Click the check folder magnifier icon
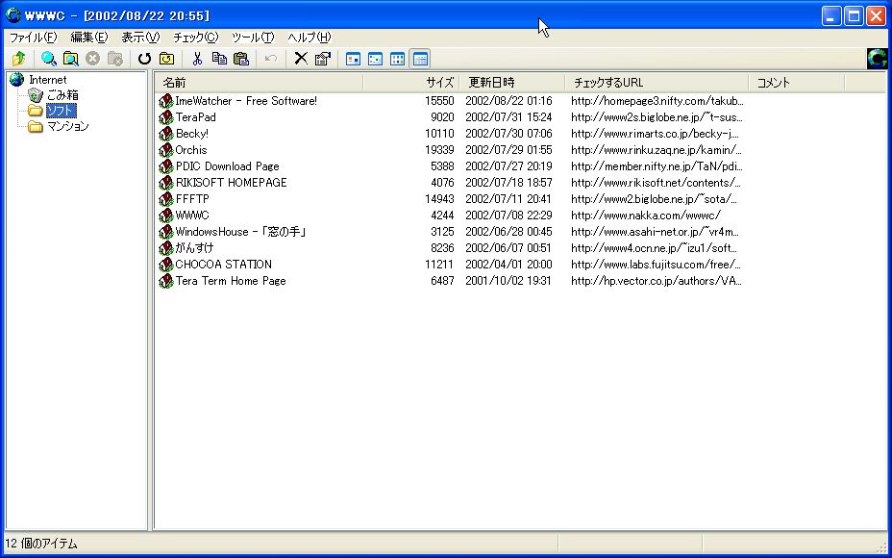This screenshot has height=558, width=892. click(x=71, y=59)
